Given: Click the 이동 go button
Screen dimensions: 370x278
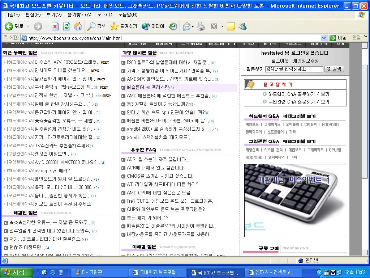Looking at the screenshot, I should (338, 38).
